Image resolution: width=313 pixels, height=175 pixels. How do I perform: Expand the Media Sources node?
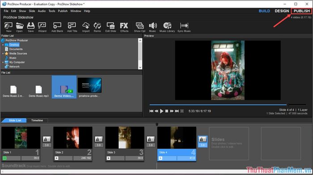point(3,54)
